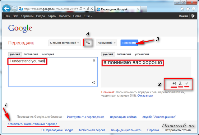Clear source text with X icon
This screenshot has width=199, height=135.
pyautogui.click(x=94, y=61)
